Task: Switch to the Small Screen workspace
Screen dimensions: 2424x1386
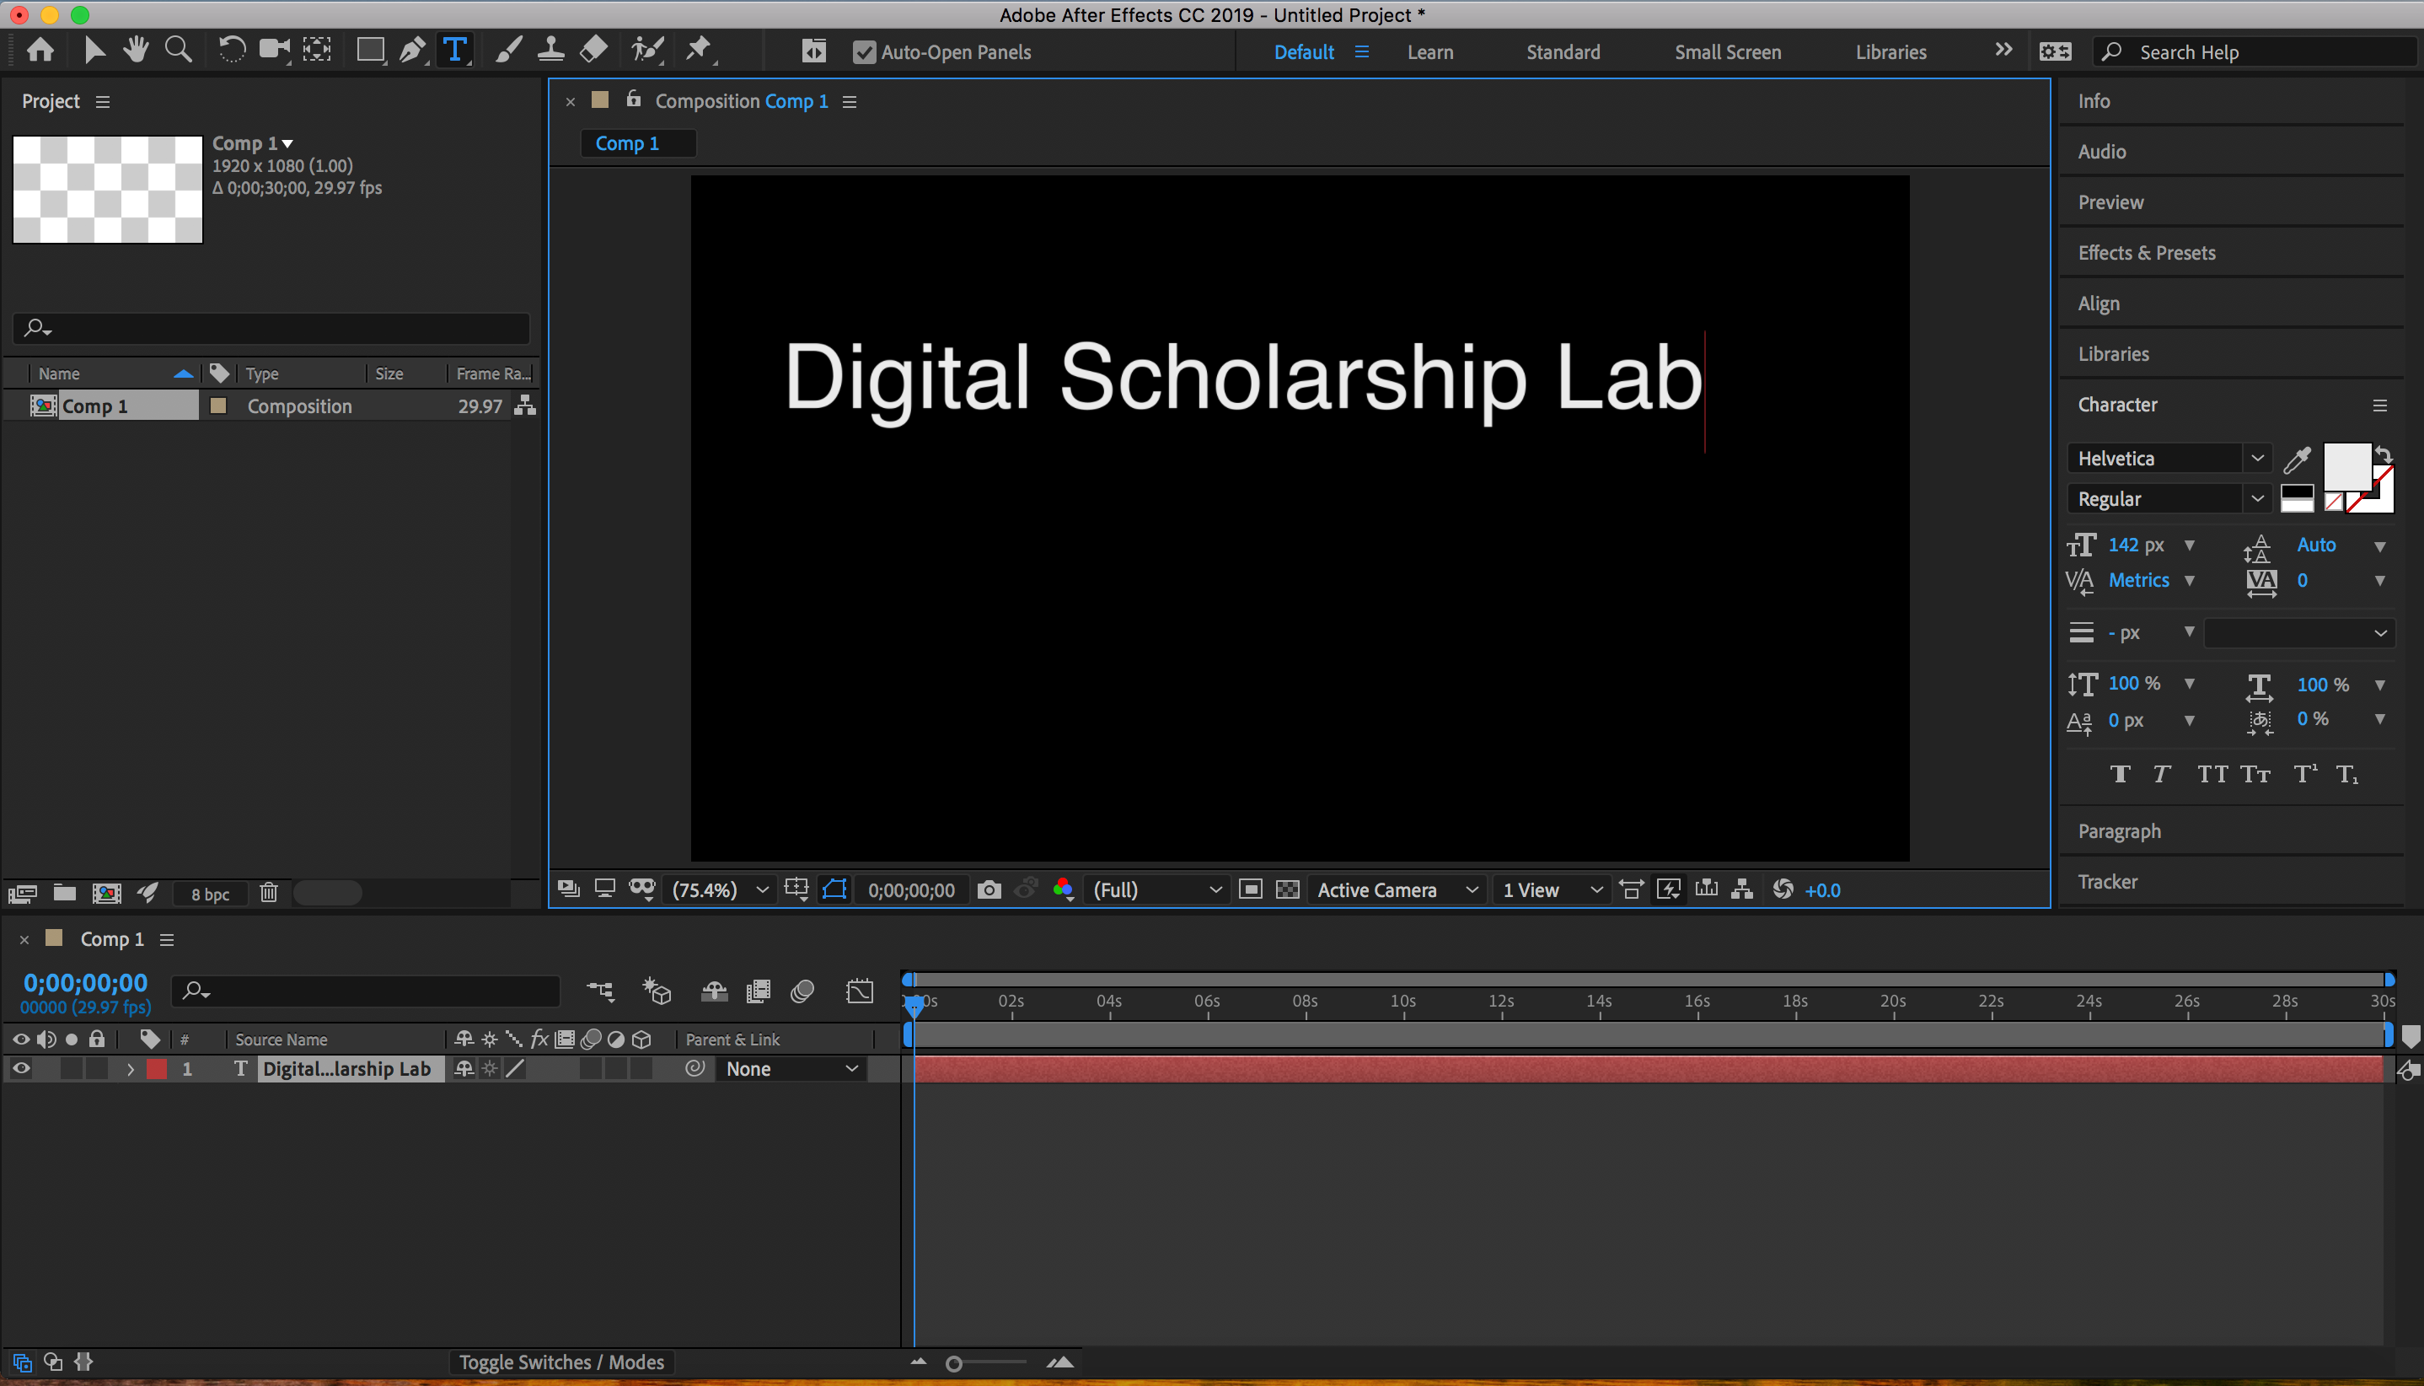Action: coord(1727,52)
